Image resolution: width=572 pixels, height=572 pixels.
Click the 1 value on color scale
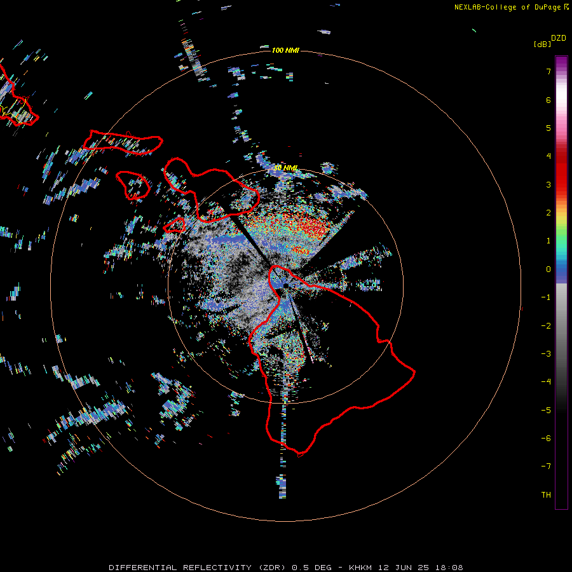pyautogui.click(x=548, y=241)
